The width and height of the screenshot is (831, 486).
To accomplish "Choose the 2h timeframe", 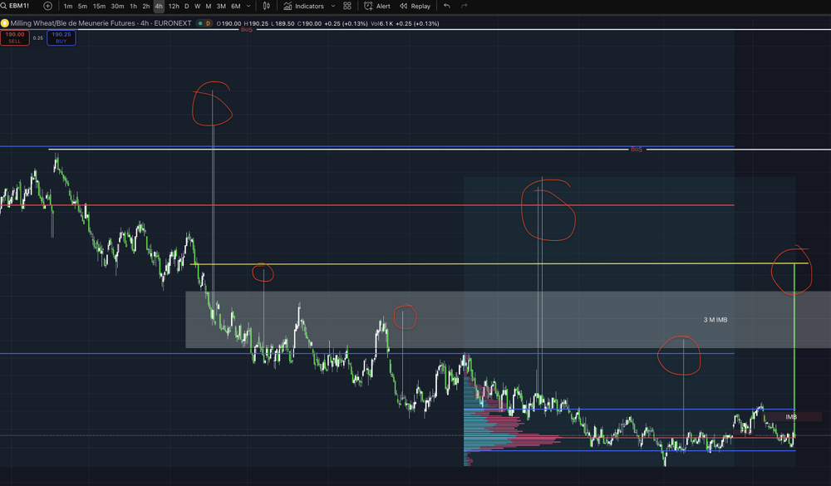I will (x=145, y=7).
